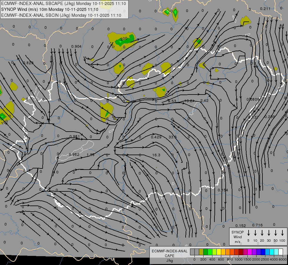The width and height of the screenshot is (288, 265).
Task: Select the dark red CAPE legend swatch
Action: 241,252
